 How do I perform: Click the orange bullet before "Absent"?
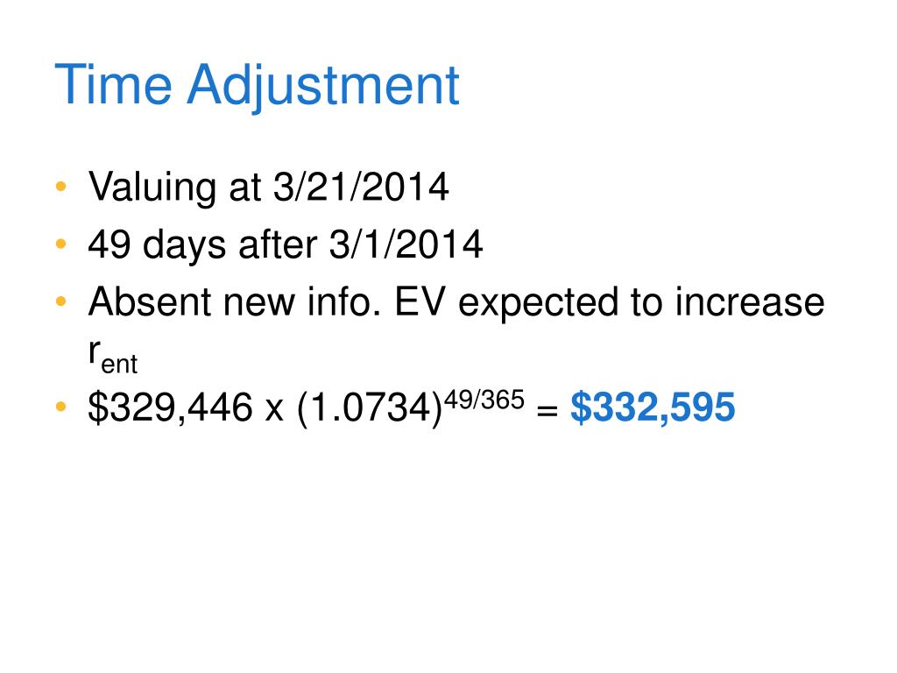pyautogui.click(x=60, y=303)
